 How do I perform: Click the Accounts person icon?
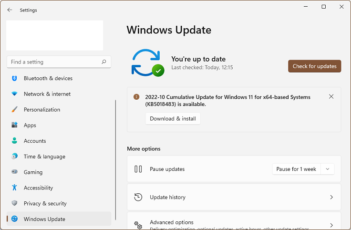click(15, 141)
